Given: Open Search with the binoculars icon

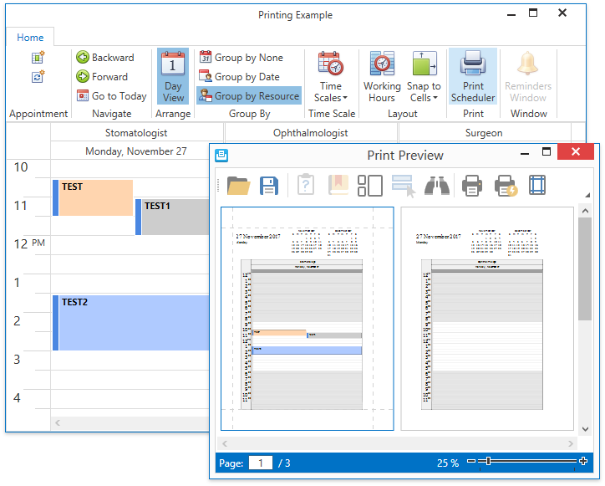Looking at the screenshot, I should click(437, 186).
